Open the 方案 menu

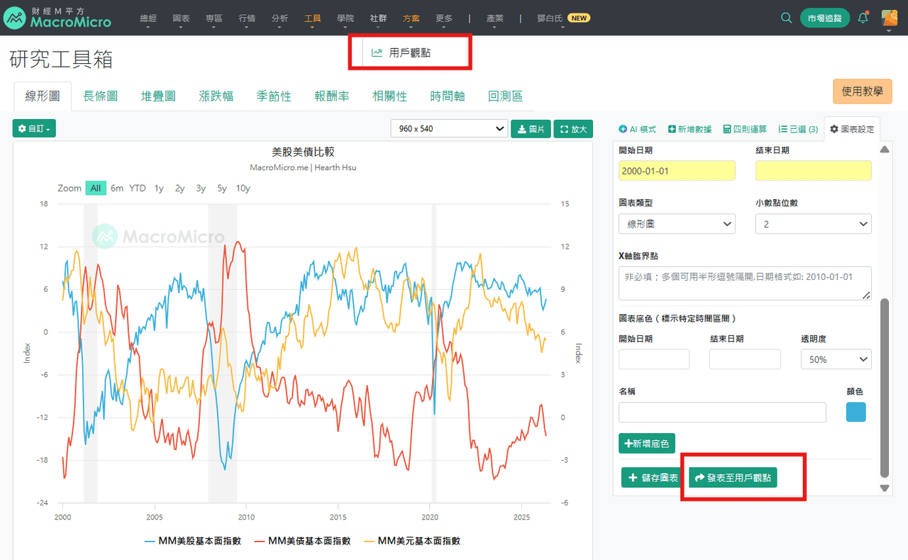click(411, 18)
